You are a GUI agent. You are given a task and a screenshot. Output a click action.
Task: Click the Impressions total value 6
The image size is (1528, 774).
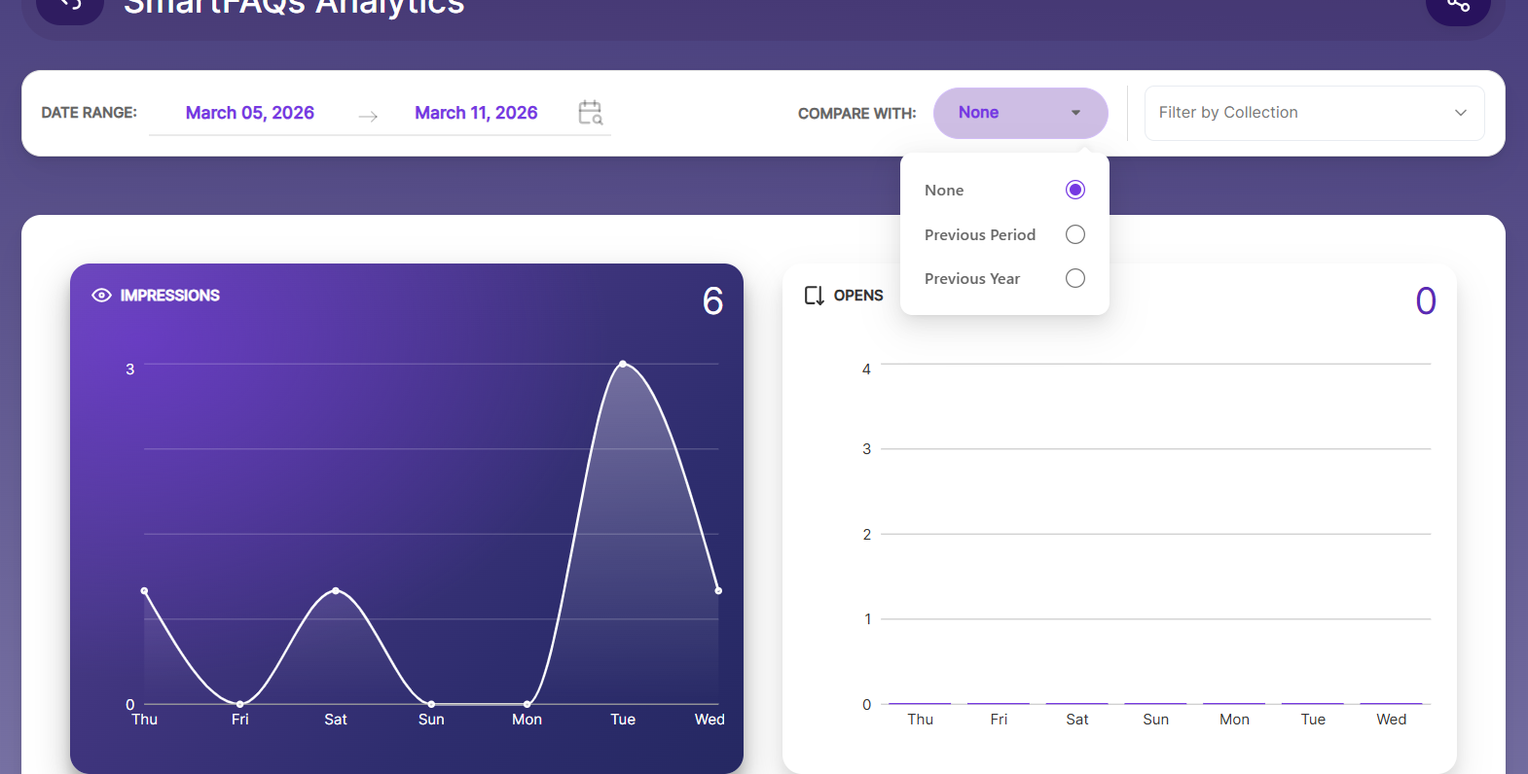point(712,301)
